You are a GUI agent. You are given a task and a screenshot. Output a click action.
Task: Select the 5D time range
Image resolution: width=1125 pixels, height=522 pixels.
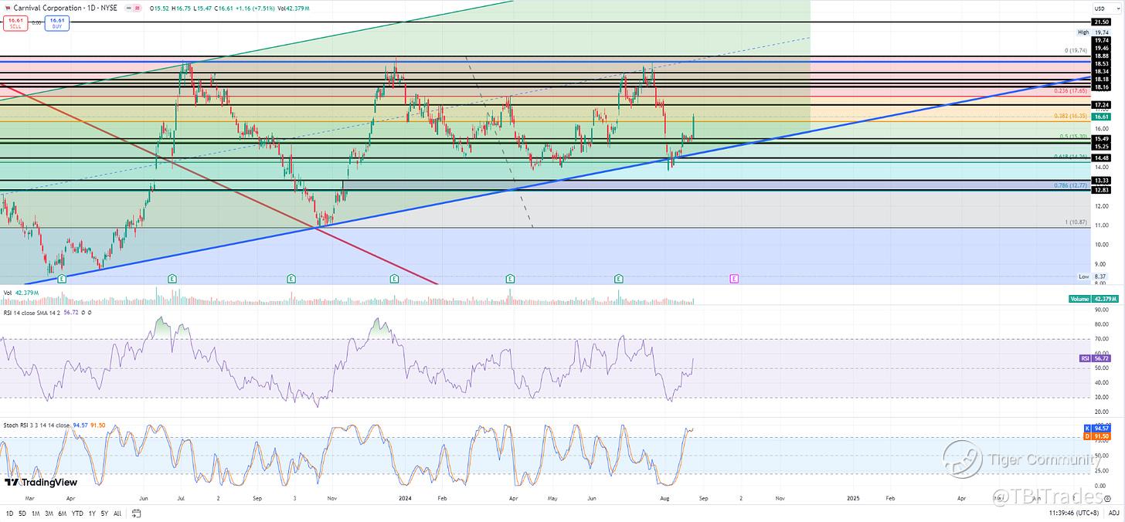pyautogui.click(x=22, y=513)
